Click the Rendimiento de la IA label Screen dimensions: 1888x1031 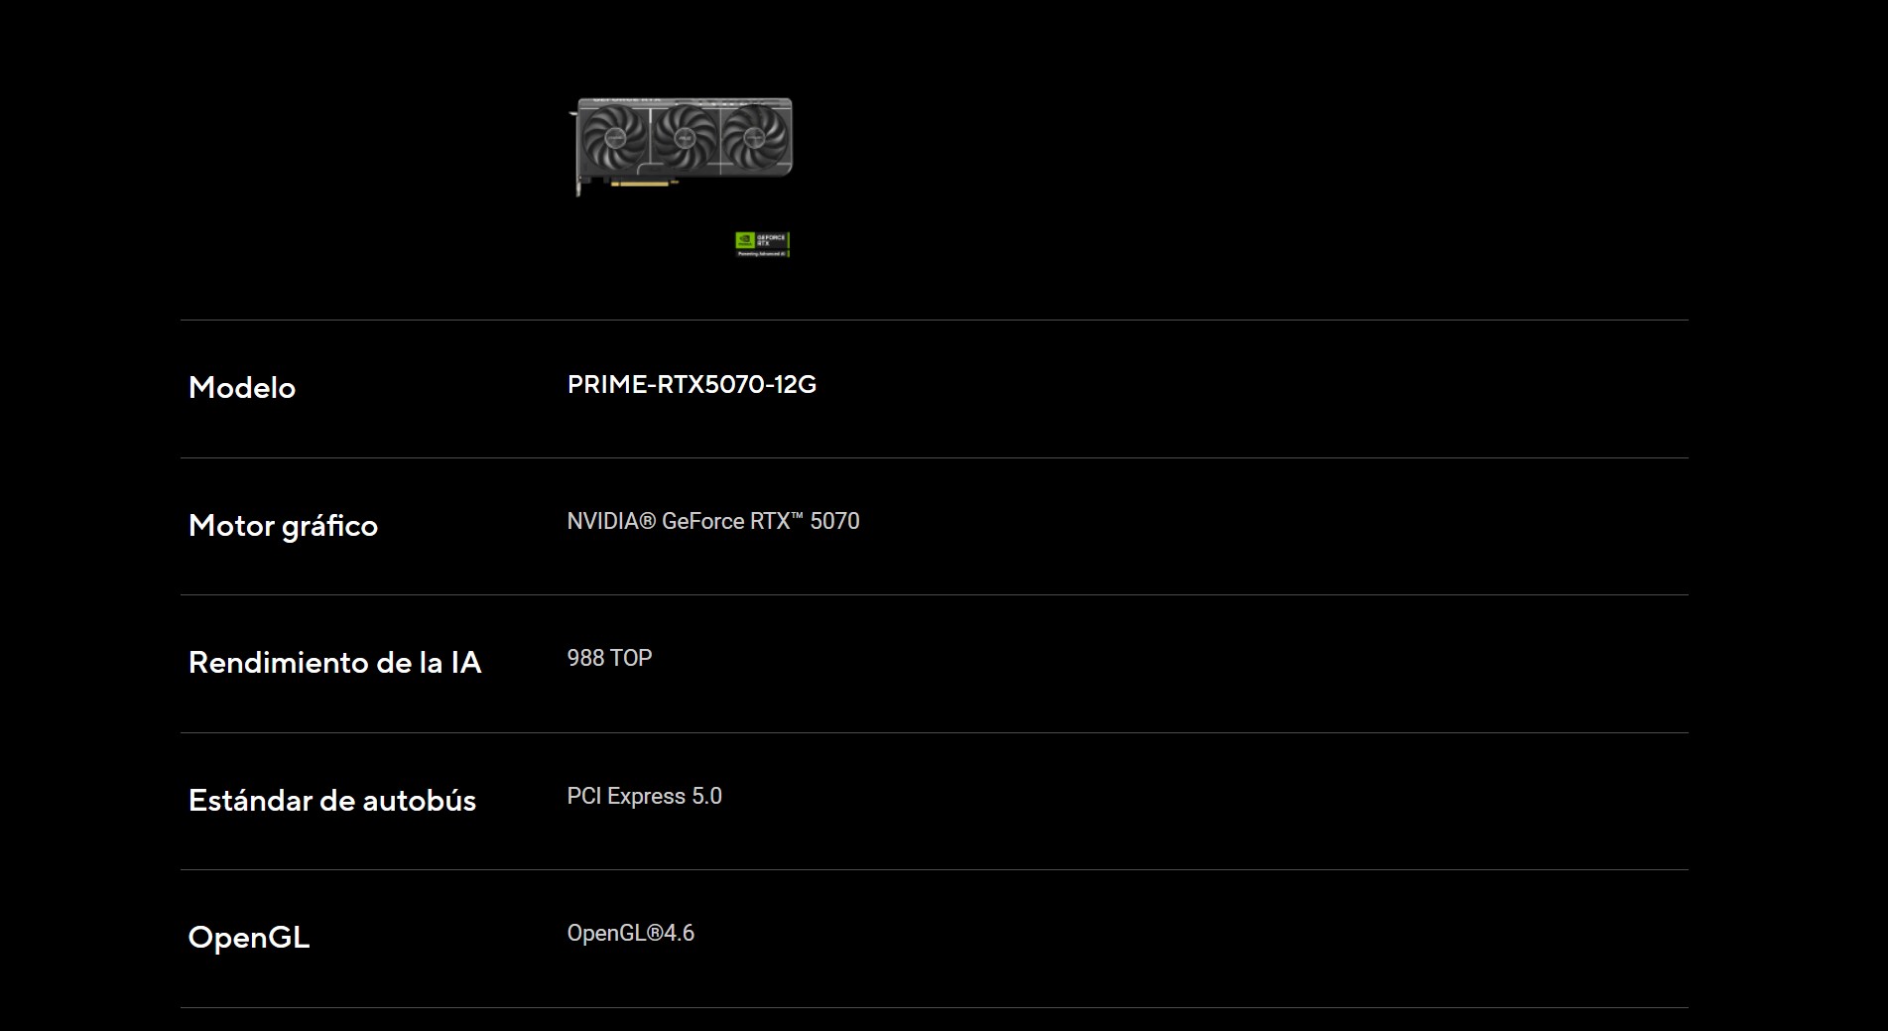point(334,662)
